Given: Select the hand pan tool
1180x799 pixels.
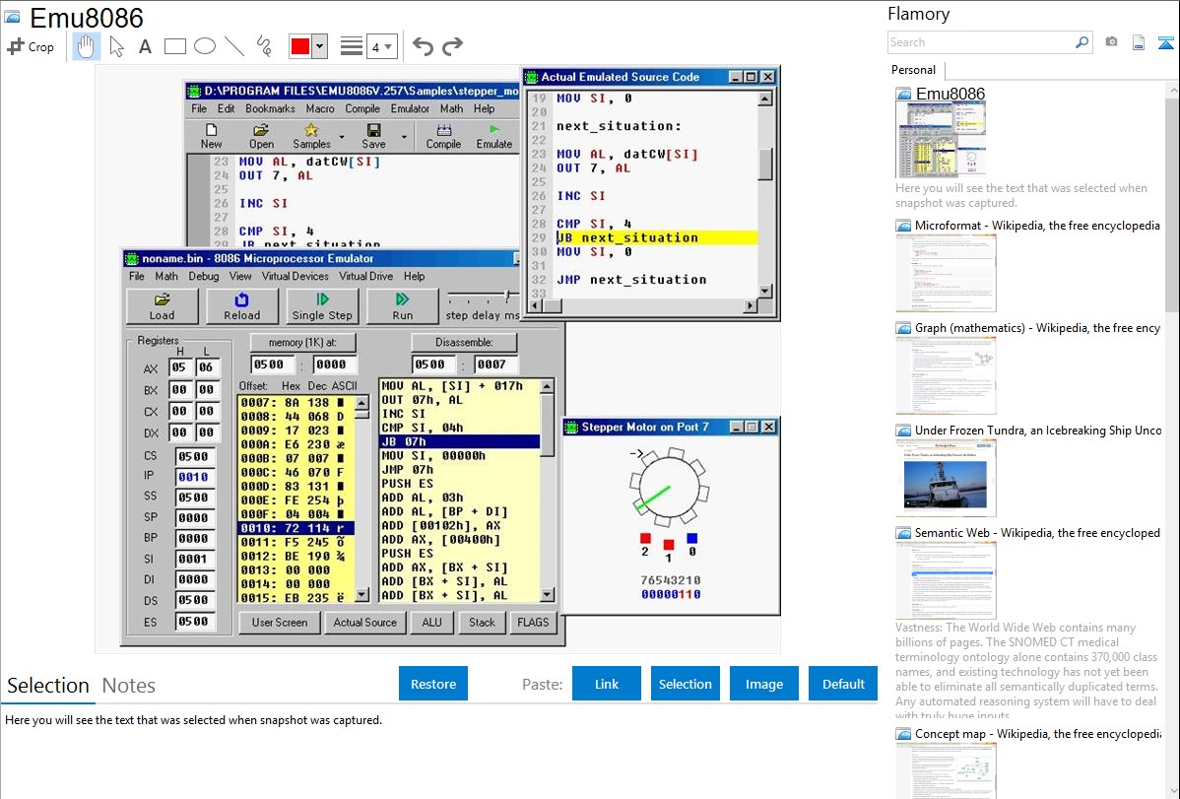Looking at the screenshot, I should pyautogui.click(x=86, y=46).
